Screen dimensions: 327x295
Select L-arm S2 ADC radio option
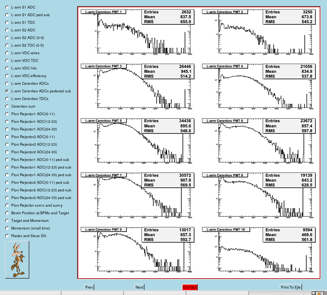(x=7, y=30)
